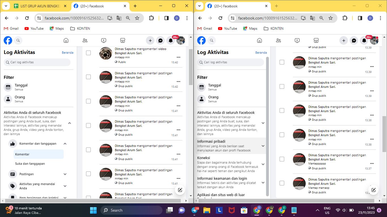This screenshot has width=387, height=217.
Task: Expand 'Aktivitas Anda di seluruh Facebook' in right window
Action: point(263,123)
